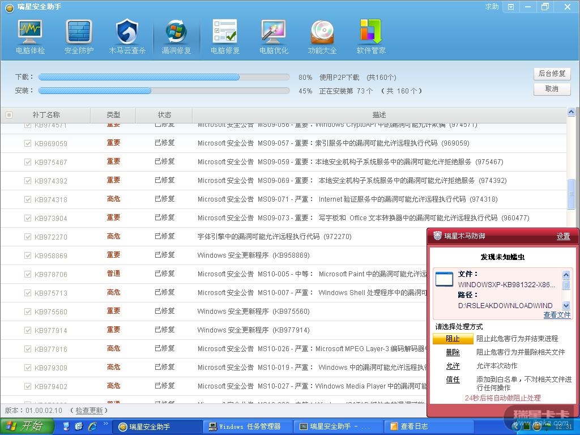This screenshot has height=435, width=580.
Task: Toggle checkbox for KB975467
Action: pos(27,162)
